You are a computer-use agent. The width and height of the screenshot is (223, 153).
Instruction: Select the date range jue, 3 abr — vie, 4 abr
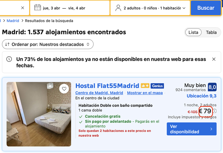point(64,8)
